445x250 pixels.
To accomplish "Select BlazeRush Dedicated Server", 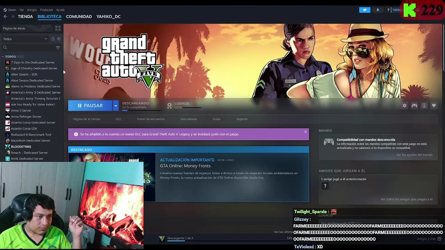I will coord(31,141).
